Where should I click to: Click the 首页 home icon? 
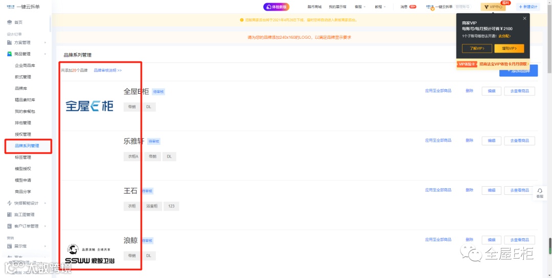point(10,22)
